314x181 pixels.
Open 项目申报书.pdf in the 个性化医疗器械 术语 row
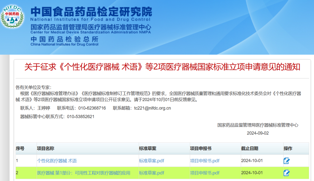205,161
